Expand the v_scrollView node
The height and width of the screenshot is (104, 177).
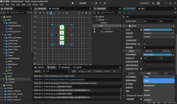click(101, 32)
